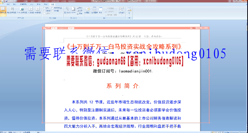Click body line starting 资，懂得价值投资

[123, 118]
